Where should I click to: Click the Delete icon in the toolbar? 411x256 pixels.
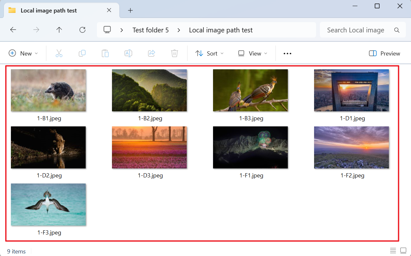pos(175,53)
